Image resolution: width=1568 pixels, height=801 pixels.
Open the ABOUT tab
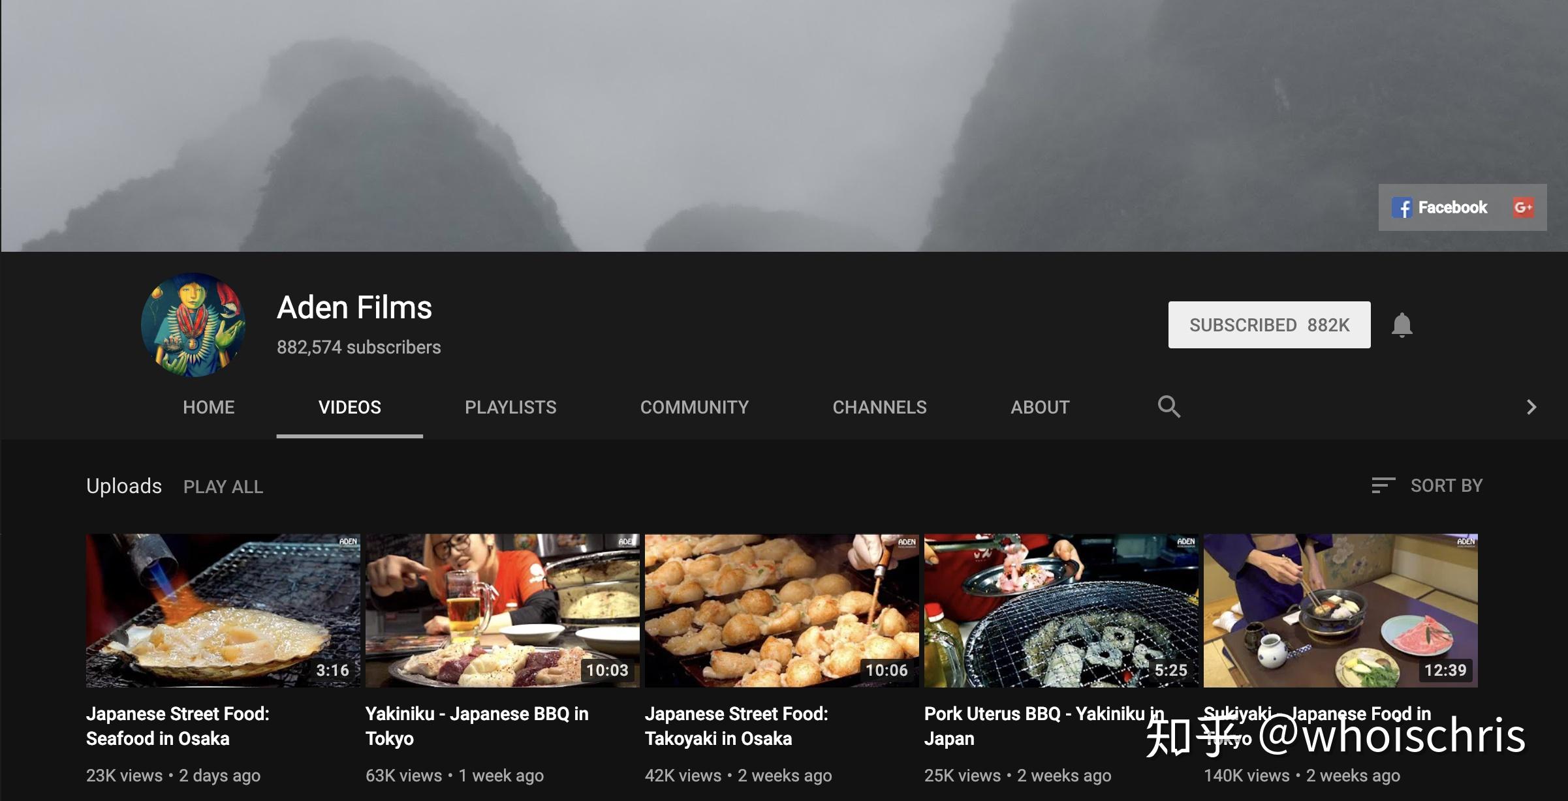pos(1040,407)
